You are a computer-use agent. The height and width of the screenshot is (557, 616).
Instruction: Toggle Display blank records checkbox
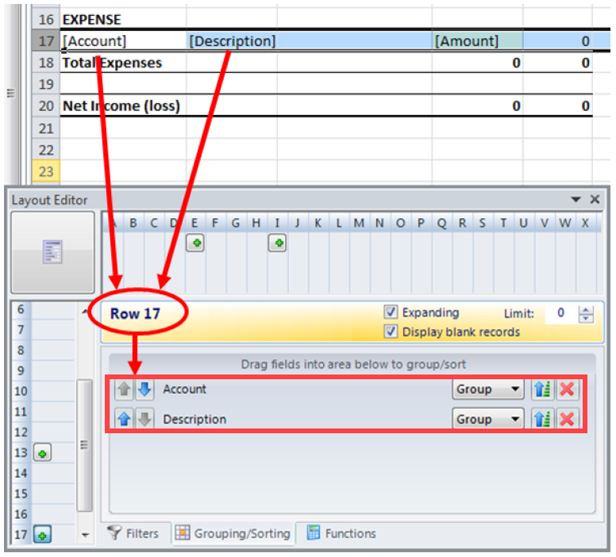pyautogui.click(x=391, y=332)
